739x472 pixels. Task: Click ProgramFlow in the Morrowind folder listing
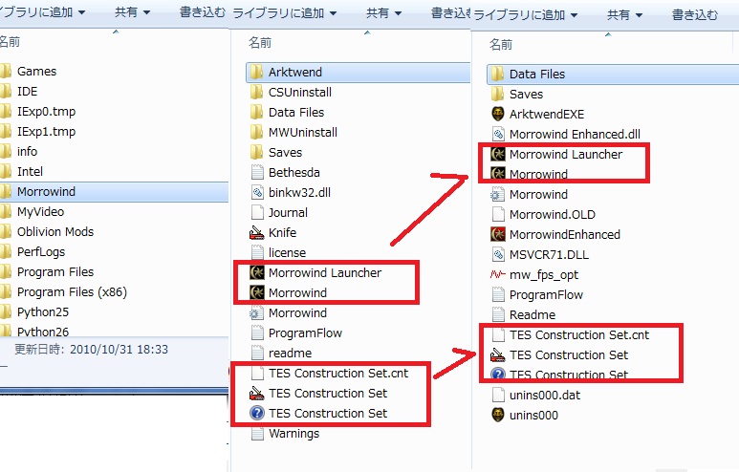[x=305, y=333]
